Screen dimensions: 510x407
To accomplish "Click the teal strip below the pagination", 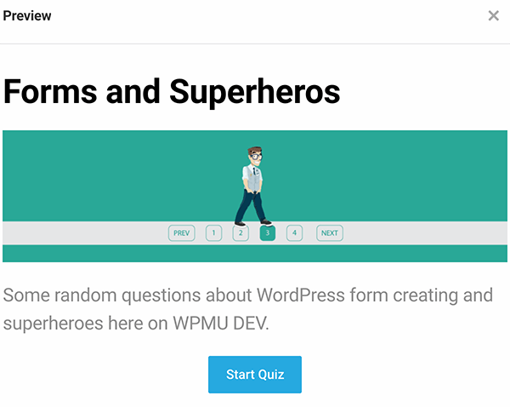I will (255, 254).
